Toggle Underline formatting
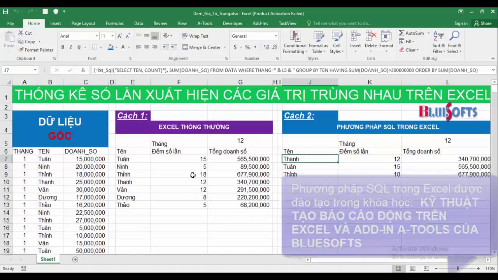Screen dimensions: 498x280 79,47
